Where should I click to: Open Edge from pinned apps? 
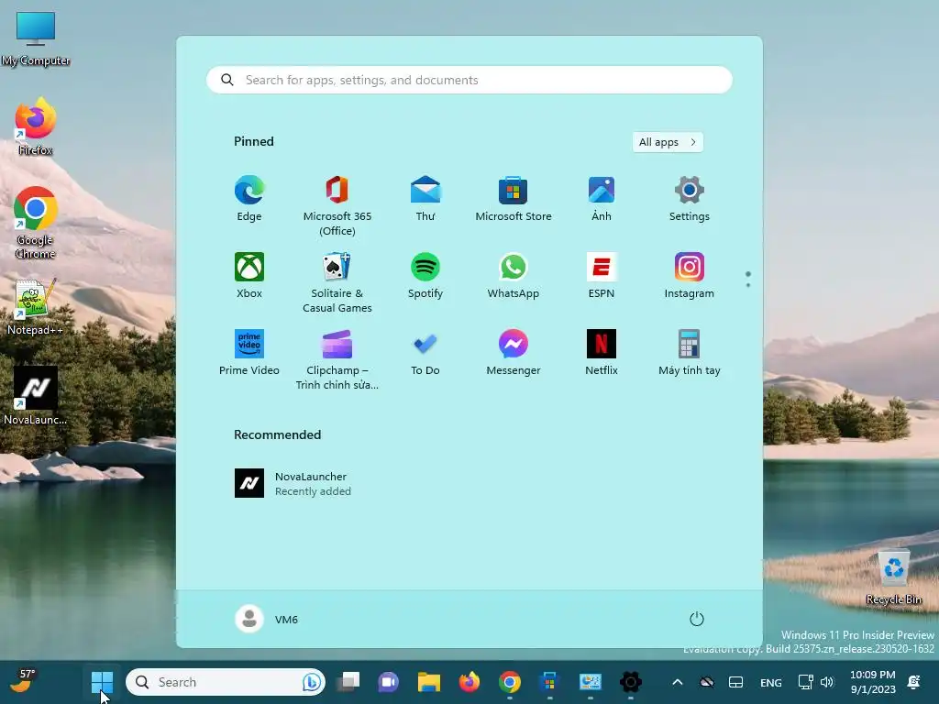point(249,199)
